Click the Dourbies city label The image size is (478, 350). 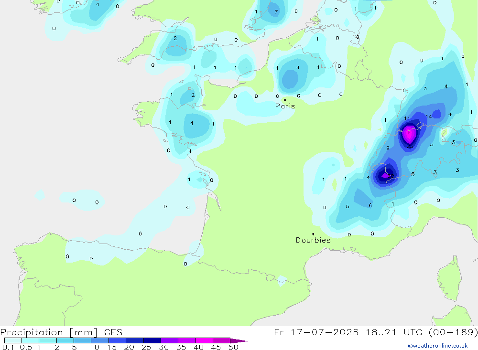313,240
